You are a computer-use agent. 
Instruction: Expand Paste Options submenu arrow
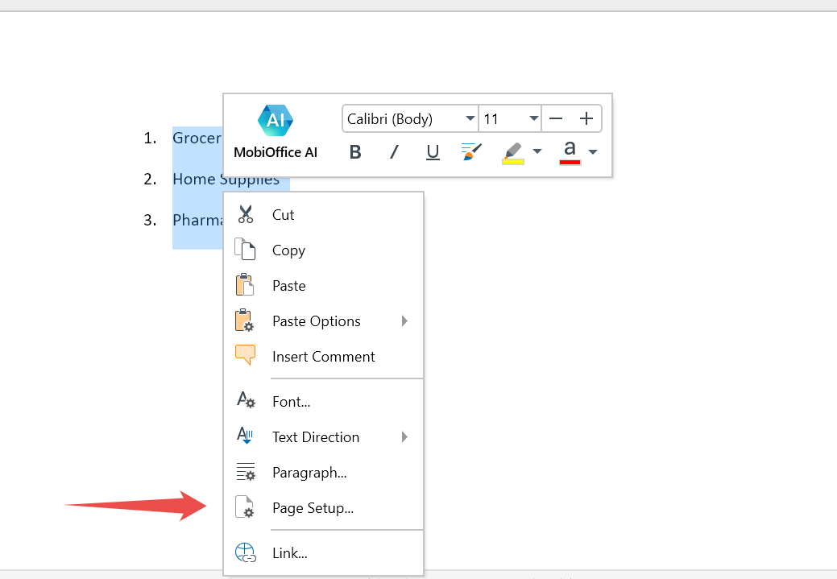(404, 321)
